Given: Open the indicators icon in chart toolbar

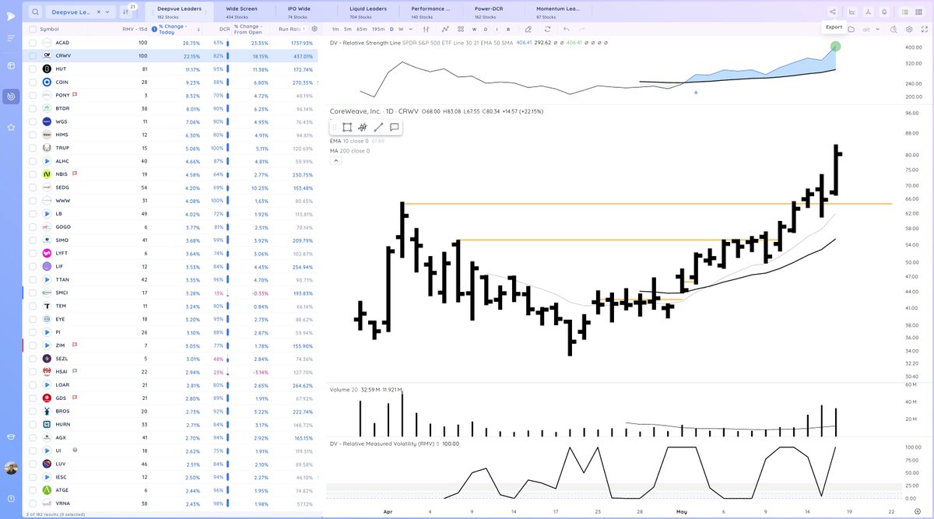Looking at the screenshot, I should [x=446, y=29].
